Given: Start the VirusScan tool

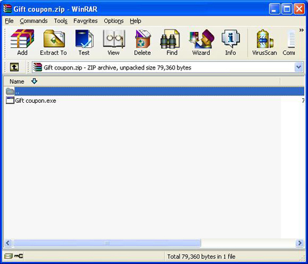Looking at the screenshot, I should click(265, 43).
